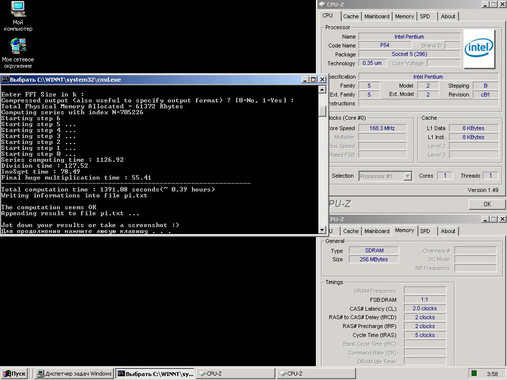
Task: Close the cmd.exe window
Action: point(322,80)
